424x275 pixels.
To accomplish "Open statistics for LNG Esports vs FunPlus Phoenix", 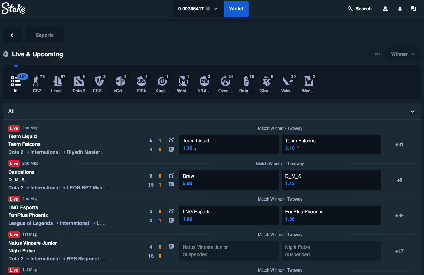I will 171,211.
